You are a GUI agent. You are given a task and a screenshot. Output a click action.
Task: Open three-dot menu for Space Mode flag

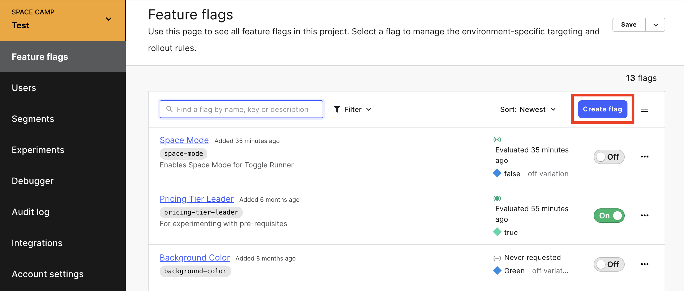point(644,157)
